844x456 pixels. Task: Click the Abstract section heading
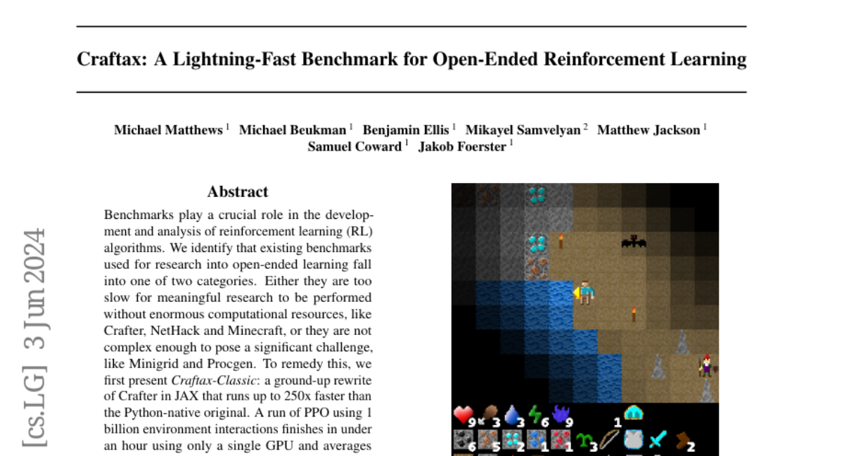pos(238,191)
